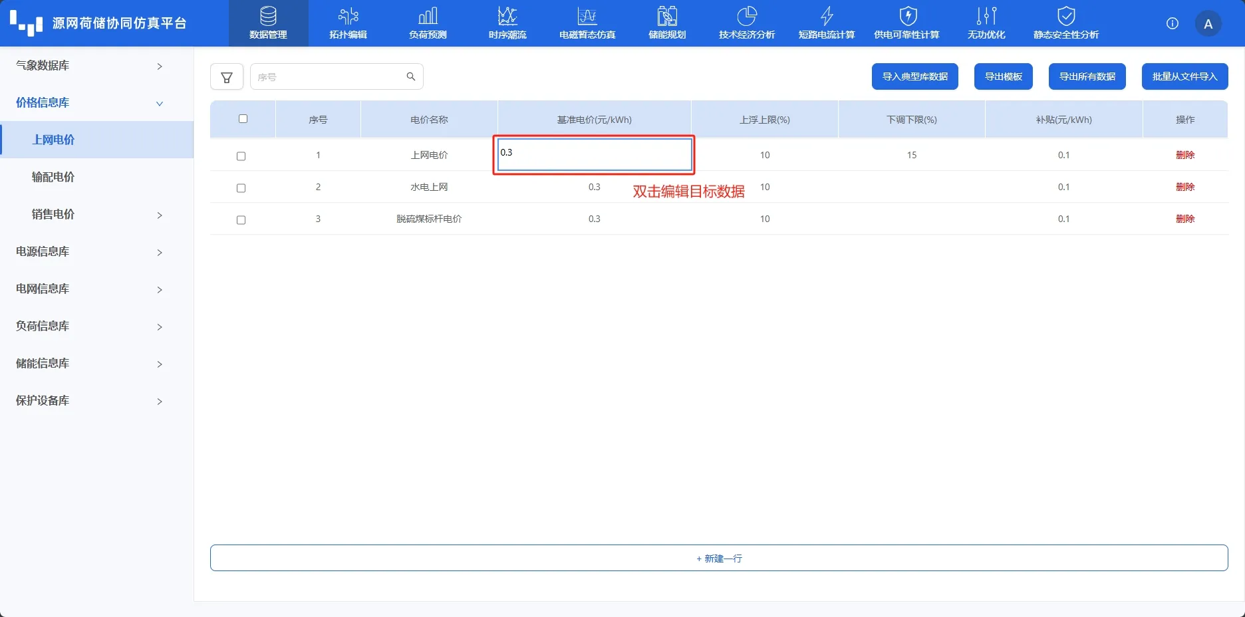Add a row with 新建一行

(719, 558)
